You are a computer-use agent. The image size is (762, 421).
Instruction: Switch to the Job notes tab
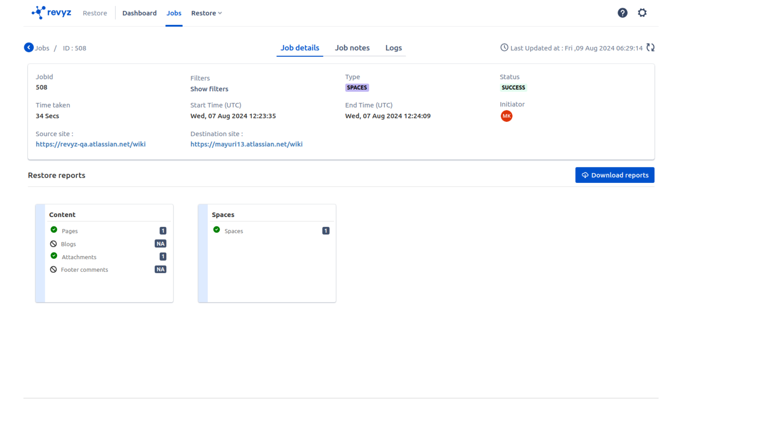(352, 48)
